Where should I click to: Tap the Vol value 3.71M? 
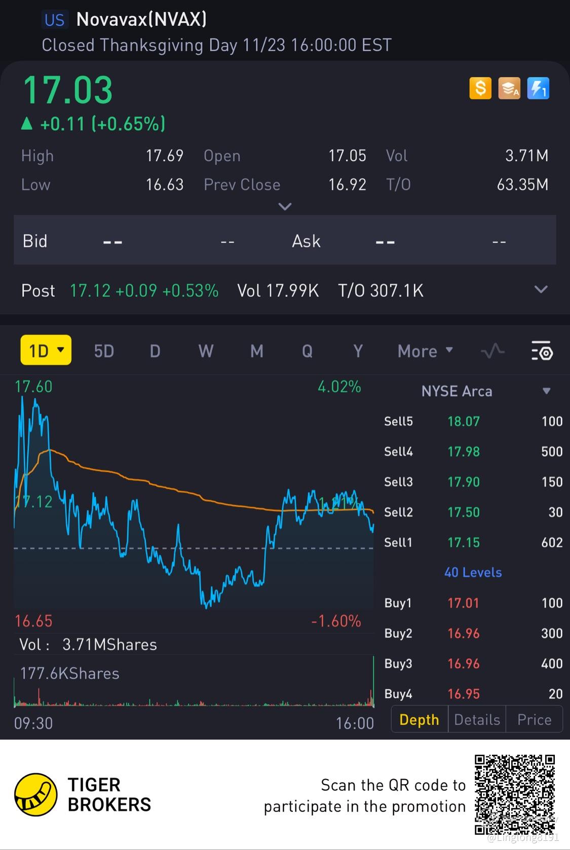click(x=527, y=156)
